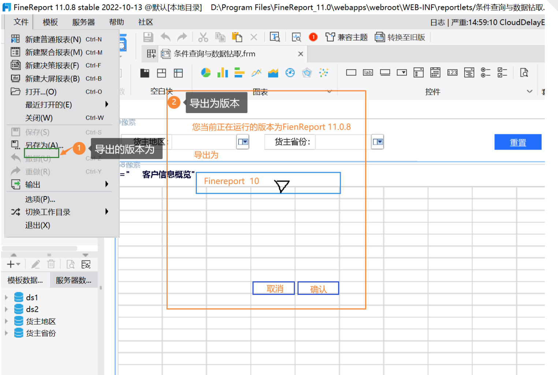Open the 货主地区 combo box dropdown
558x375 pixels.
tap(243, 142)
